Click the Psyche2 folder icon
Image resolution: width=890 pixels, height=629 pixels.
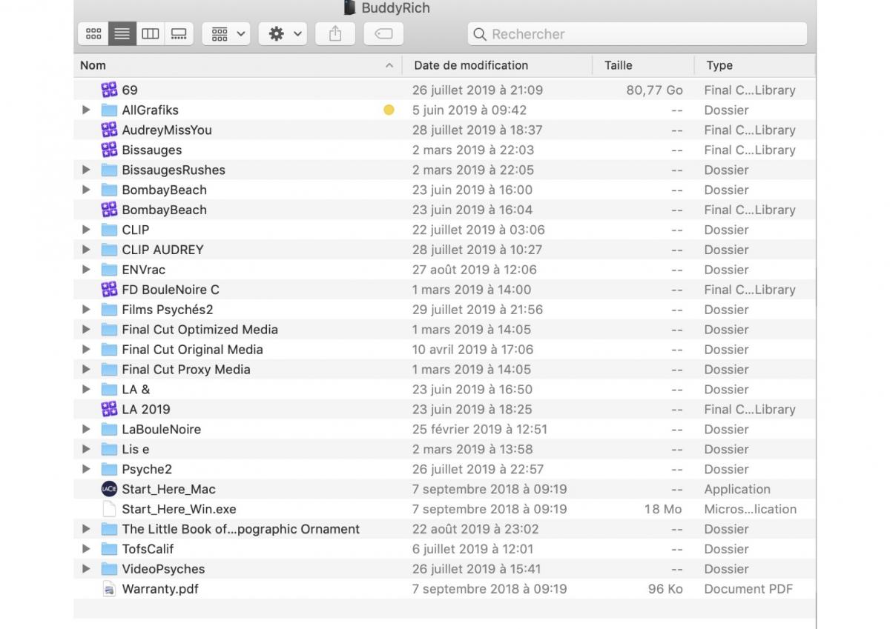(109, 470)
